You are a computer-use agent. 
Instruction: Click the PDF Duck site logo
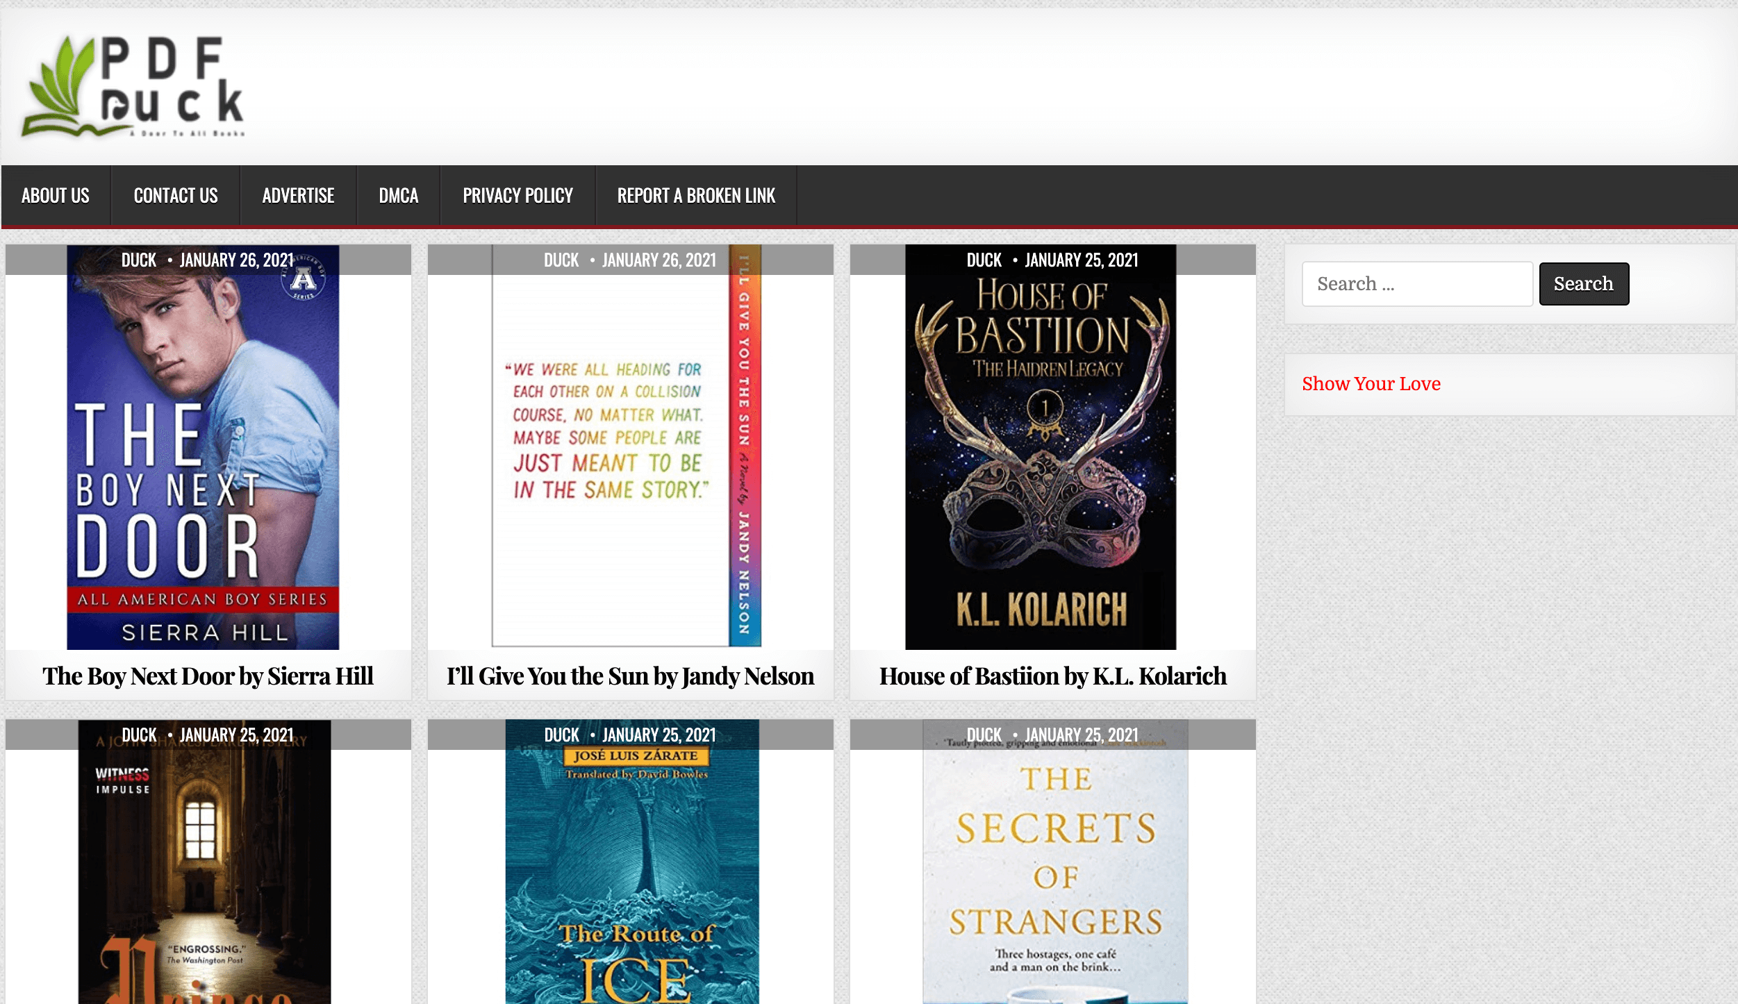[133, 86]
